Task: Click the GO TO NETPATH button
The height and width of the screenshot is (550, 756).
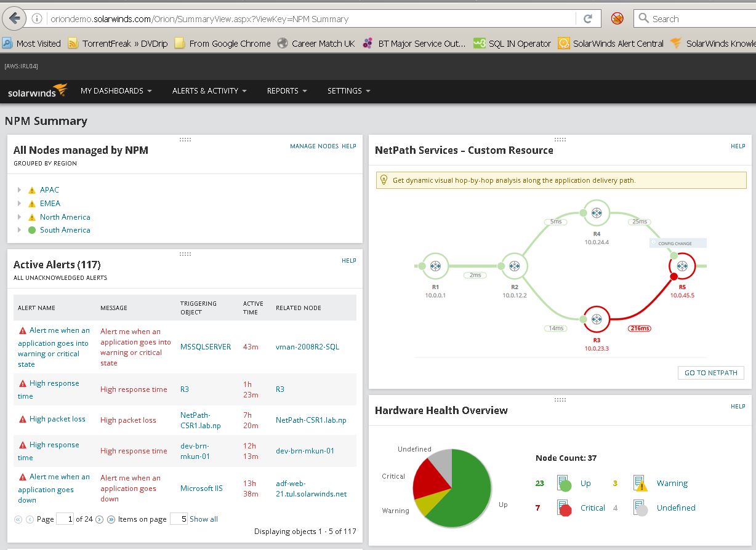Action: click(x=710, y=373)
